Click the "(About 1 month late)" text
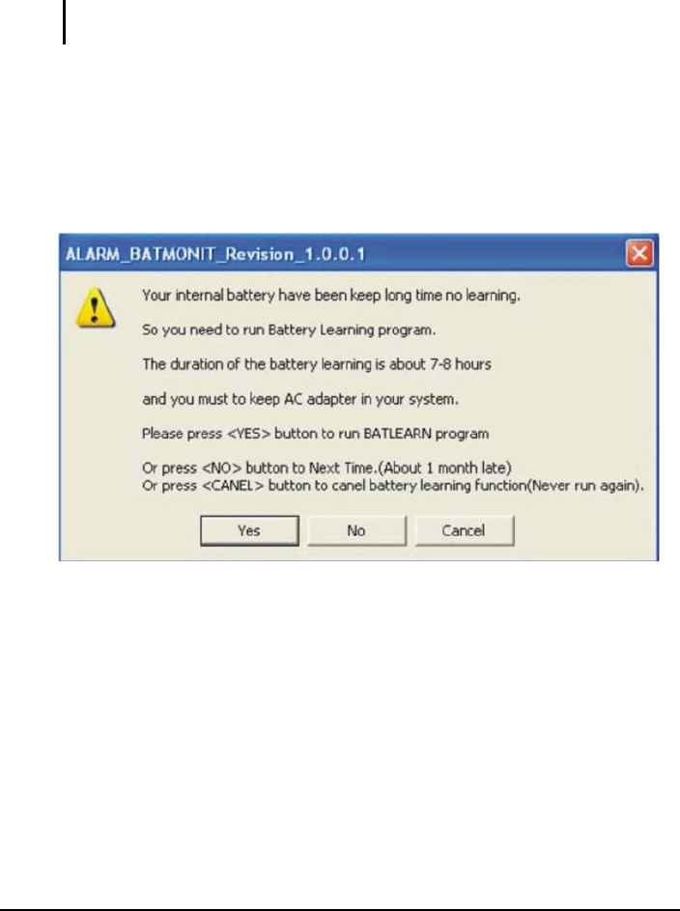The width and height of the screenshot is (680, 911). [x=444, y=469]
